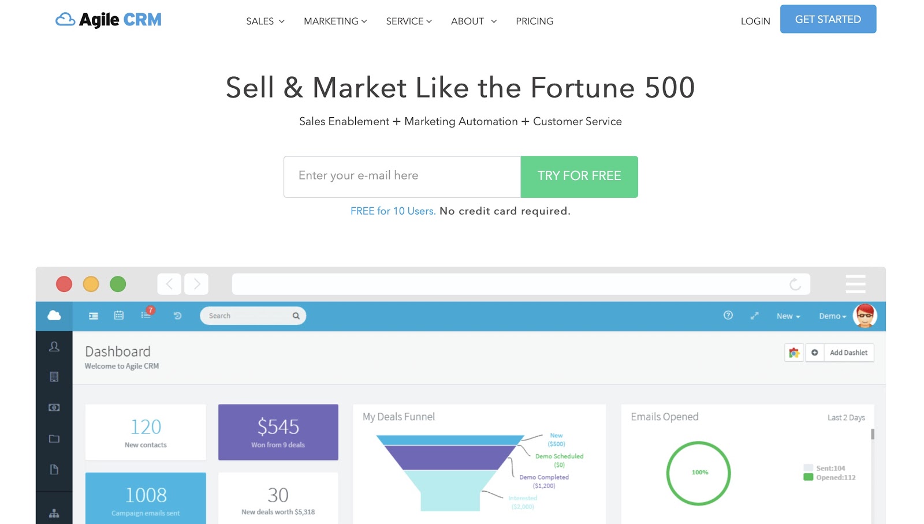
Task: Click the deals money icon in sidebar
Action: click(x=54, y=407)
